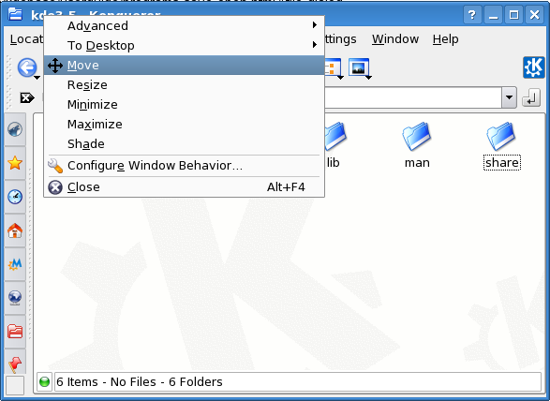Viewport: 550px width, 401px height.
Task: Click the sidebar configuration button at bottom
Action: click(15, 385)
